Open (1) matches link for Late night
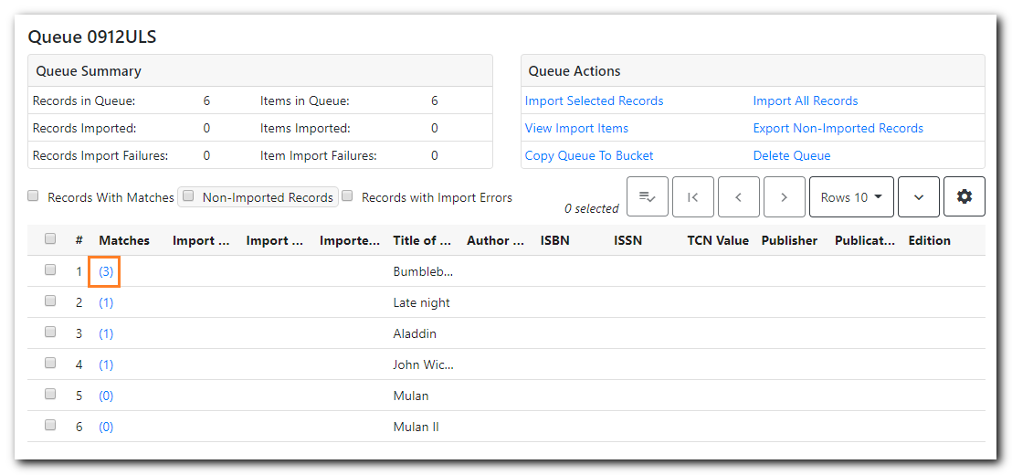Screen dimensions: 1012x475 point(106,302)
